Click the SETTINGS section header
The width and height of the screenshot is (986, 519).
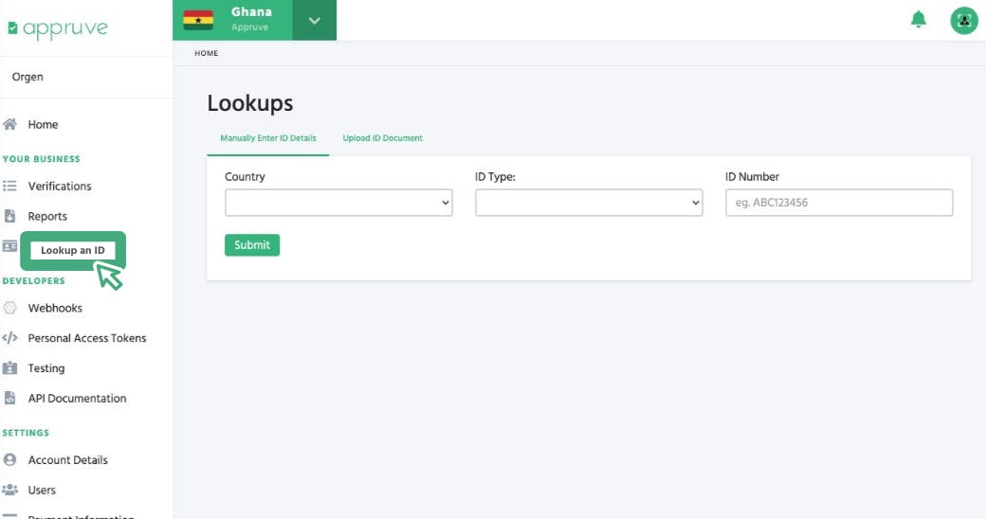click(x=26, y=433)
